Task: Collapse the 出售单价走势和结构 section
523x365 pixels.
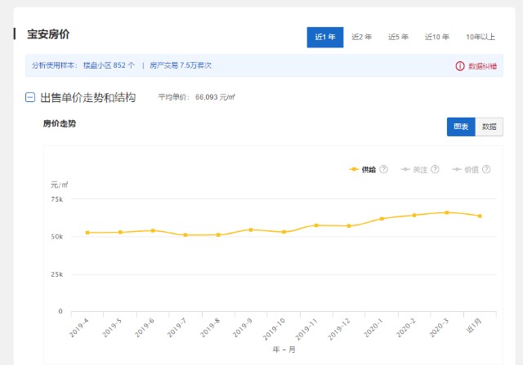Action: coord(30,97)
